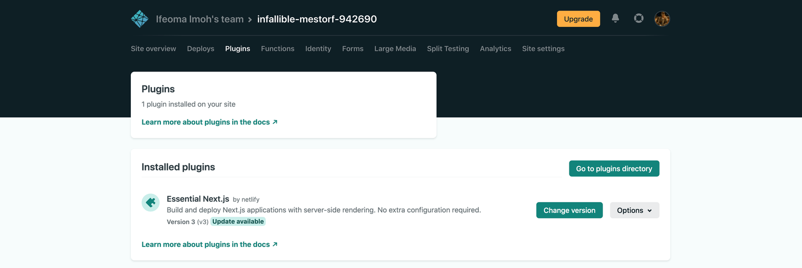Open the support lifebuoy icon
The height and width of the screenshot is (268, 802).
pos(639,18)
